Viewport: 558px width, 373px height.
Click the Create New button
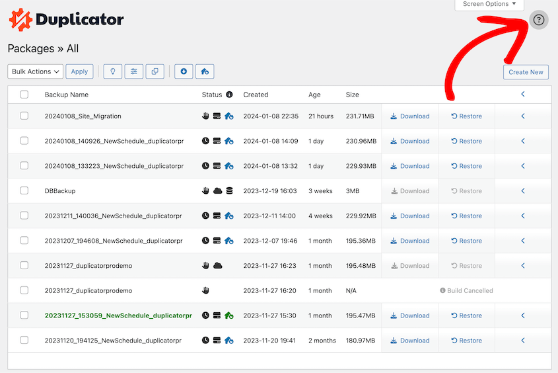coord(526,72)
